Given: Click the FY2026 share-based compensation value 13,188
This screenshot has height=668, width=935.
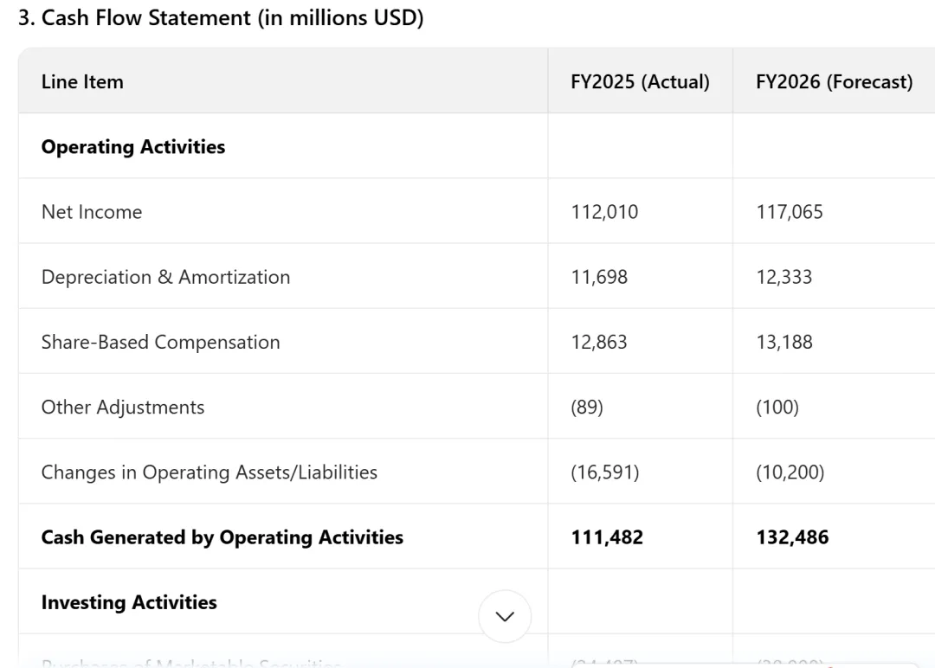Looking at the screenshot, I should click(x=784, y=342).
